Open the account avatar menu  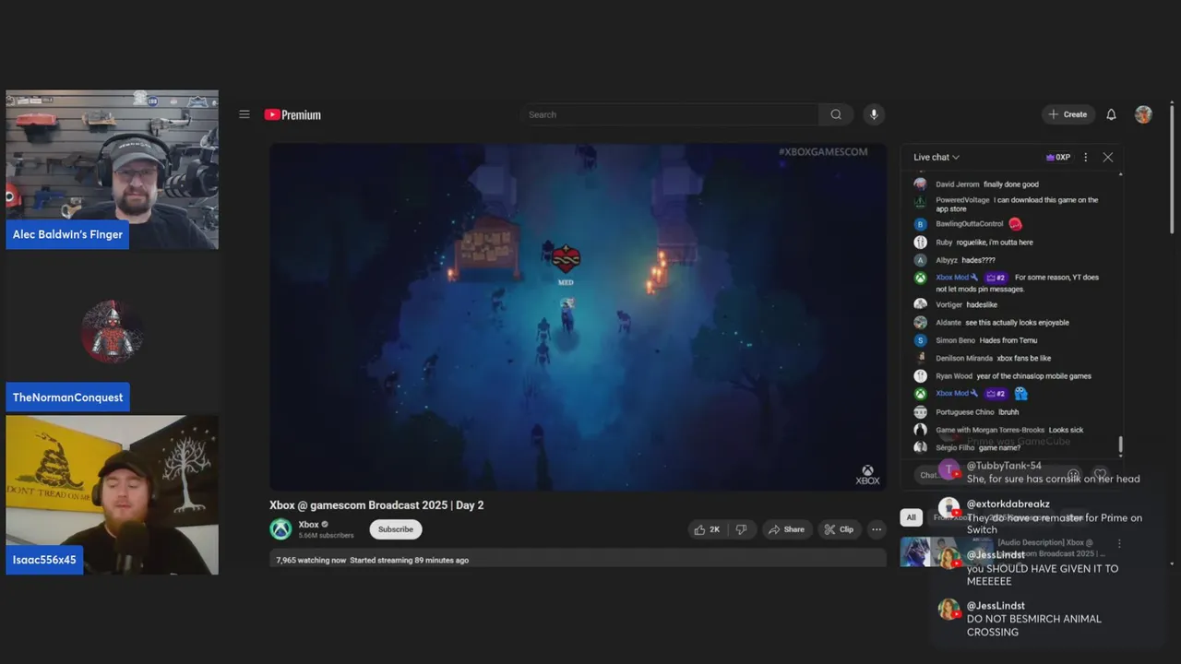[1143, 114]
